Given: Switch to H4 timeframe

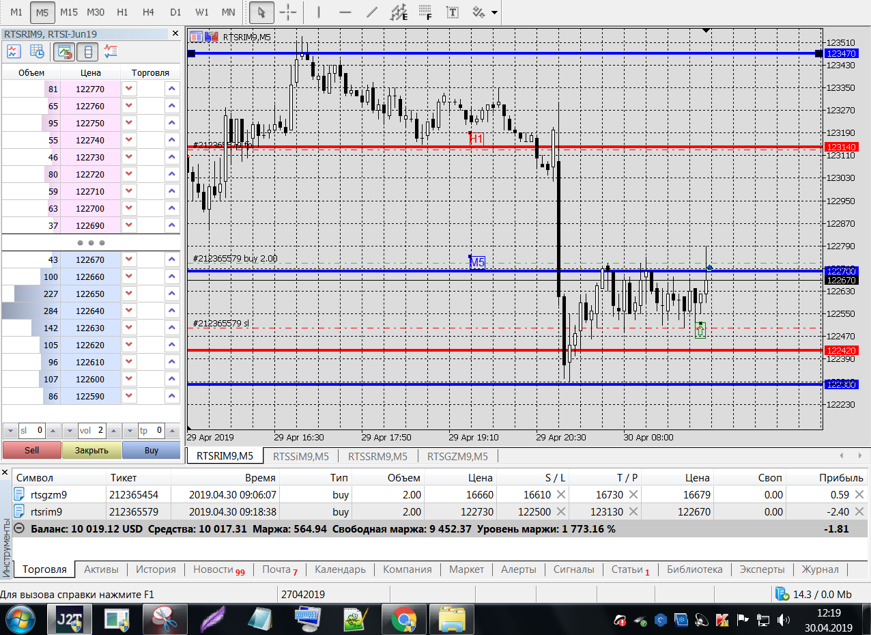Looking at the screenshot, I should (x=149, y=12).
